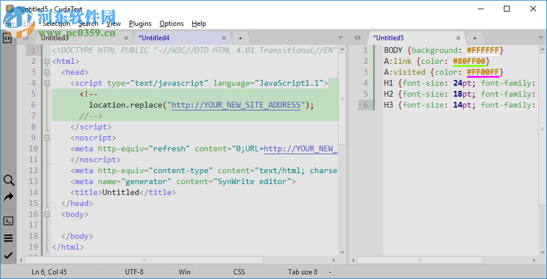Click Win line endings in status bar
Viewport: 547px width, 279px height.
tap(185, 272)
